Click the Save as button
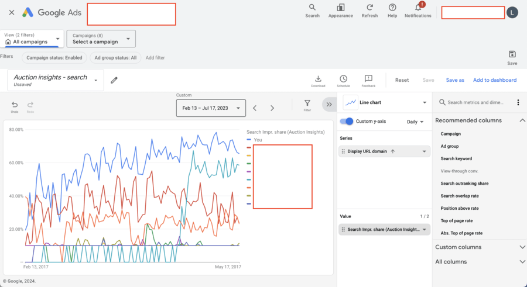Screen dimensions: 527x287 click(x=455, y=80)
